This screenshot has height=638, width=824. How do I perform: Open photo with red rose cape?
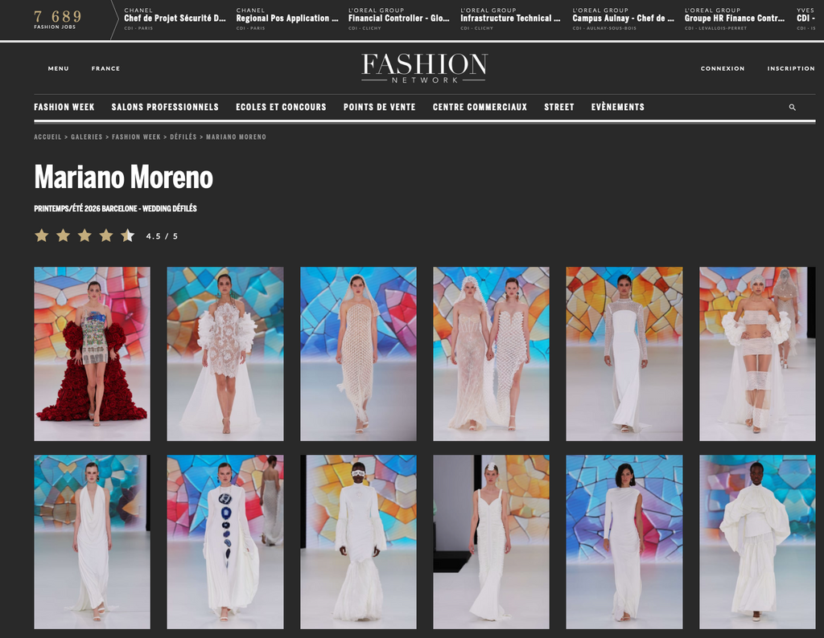point(92,354)
